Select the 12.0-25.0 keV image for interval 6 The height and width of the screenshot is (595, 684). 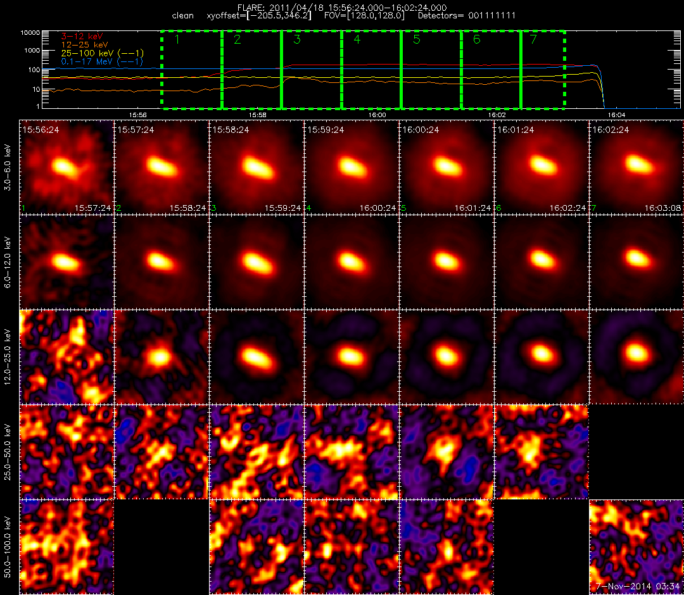541,357
